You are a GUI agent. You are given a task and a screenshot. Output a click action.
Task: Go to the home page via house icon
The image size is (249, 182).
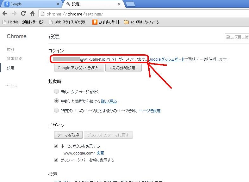click(x=33, y=14)
